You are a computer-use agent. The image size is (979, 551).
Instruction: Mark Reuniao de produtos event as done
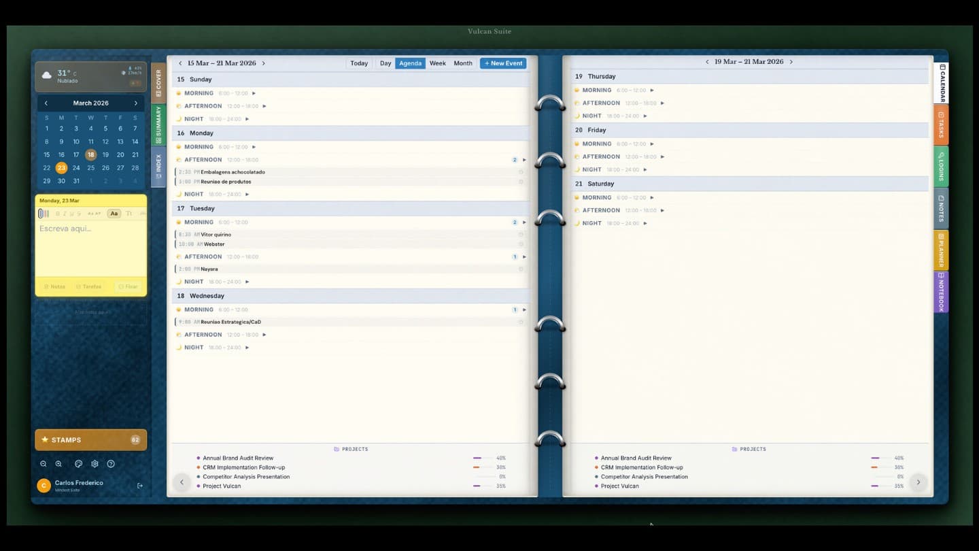[521, 182]
